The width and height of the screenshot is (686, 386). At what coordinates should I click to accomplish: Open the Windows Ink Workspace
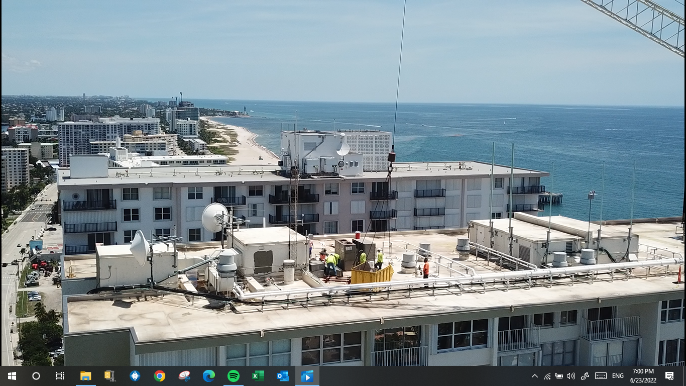(585, 376)
